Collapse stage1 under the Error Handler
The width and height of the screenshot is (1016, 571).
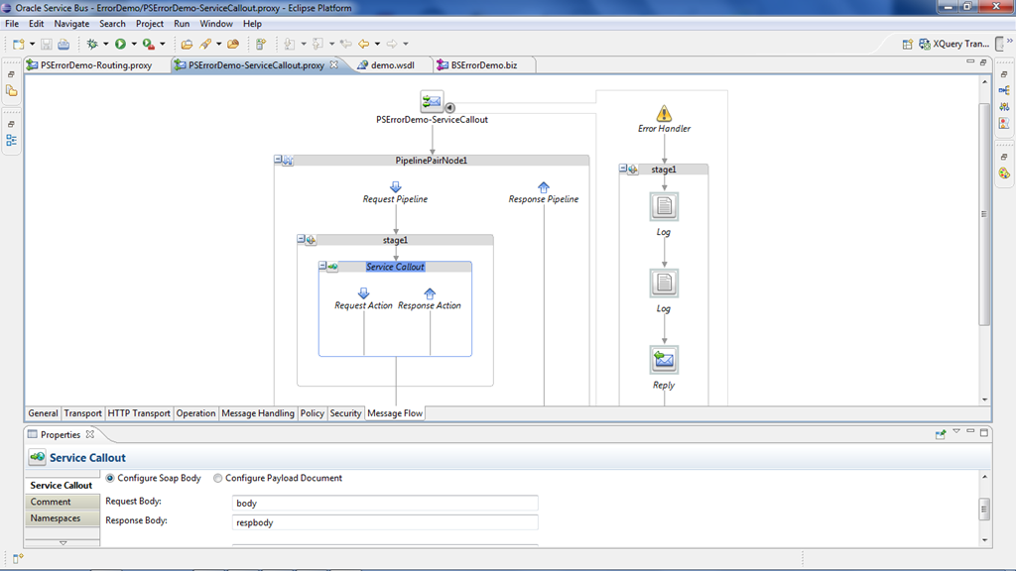624,170
